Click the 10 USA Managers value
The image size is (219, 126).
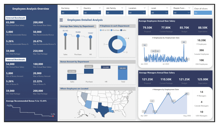[202, 112]
